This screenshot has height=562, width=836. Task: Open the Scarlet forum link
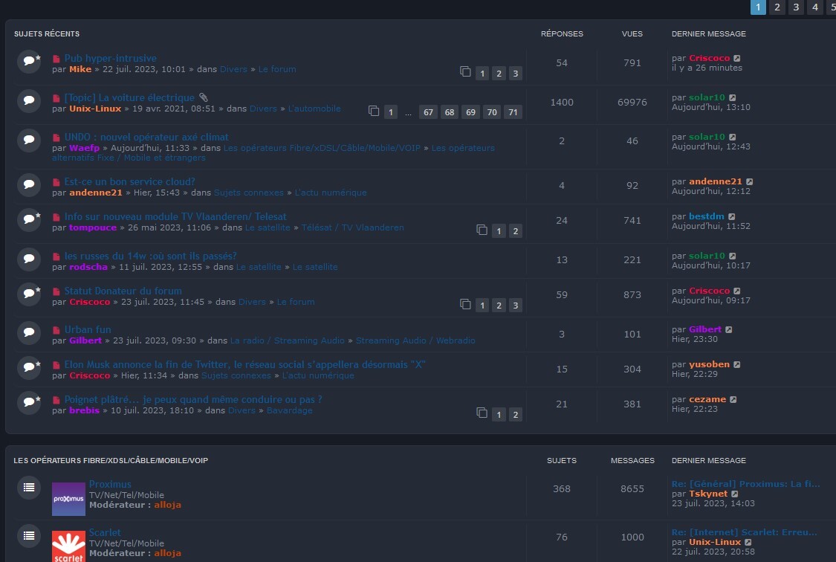click(105, 532)
